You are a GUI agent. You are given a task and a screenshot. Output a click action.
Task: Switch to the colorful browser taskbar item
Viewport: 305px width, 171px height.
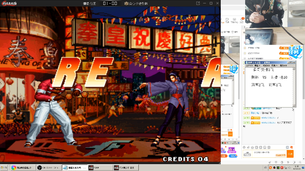(x=22, y=168)
